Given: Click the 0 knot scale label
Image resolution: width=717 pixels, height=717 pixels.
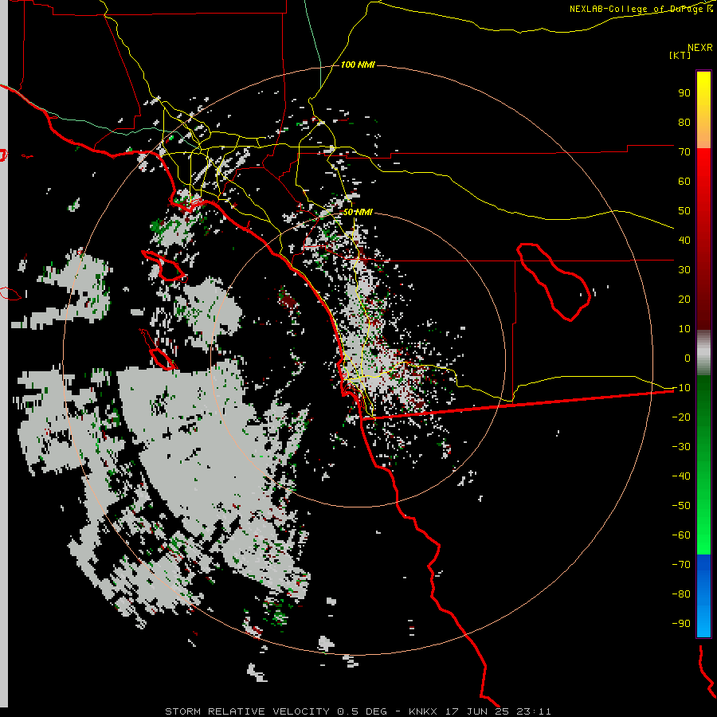Looking at the screenshot, I should click(688, 358).
